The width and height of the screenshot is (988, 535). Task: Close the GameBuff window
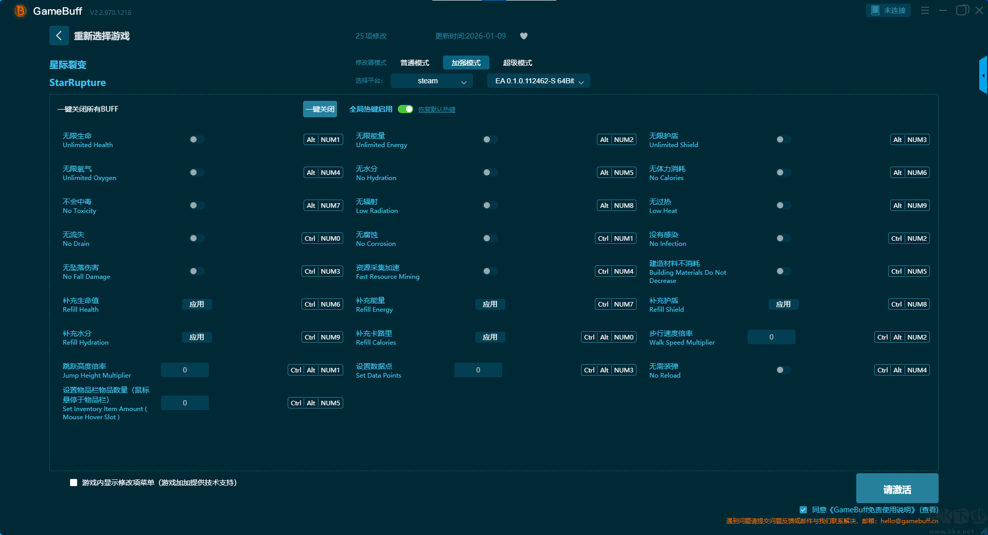pos(979,10)
